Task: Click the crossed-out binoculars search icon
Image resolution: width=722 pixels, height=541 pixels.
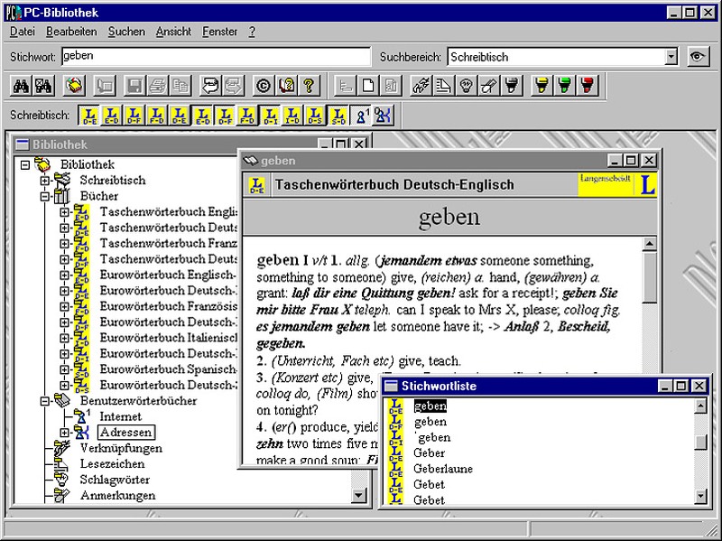Action: point(43,86)
